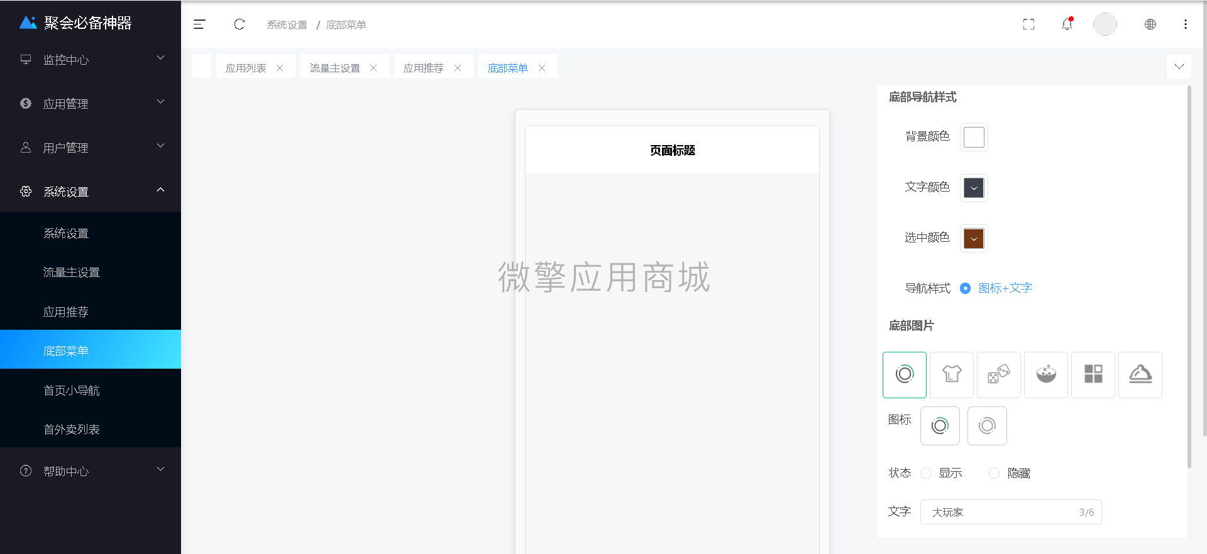Viewport: 1207px width, 554px height.
Task: Click the 用户管理 person icon
Action: tap(26, 147)
